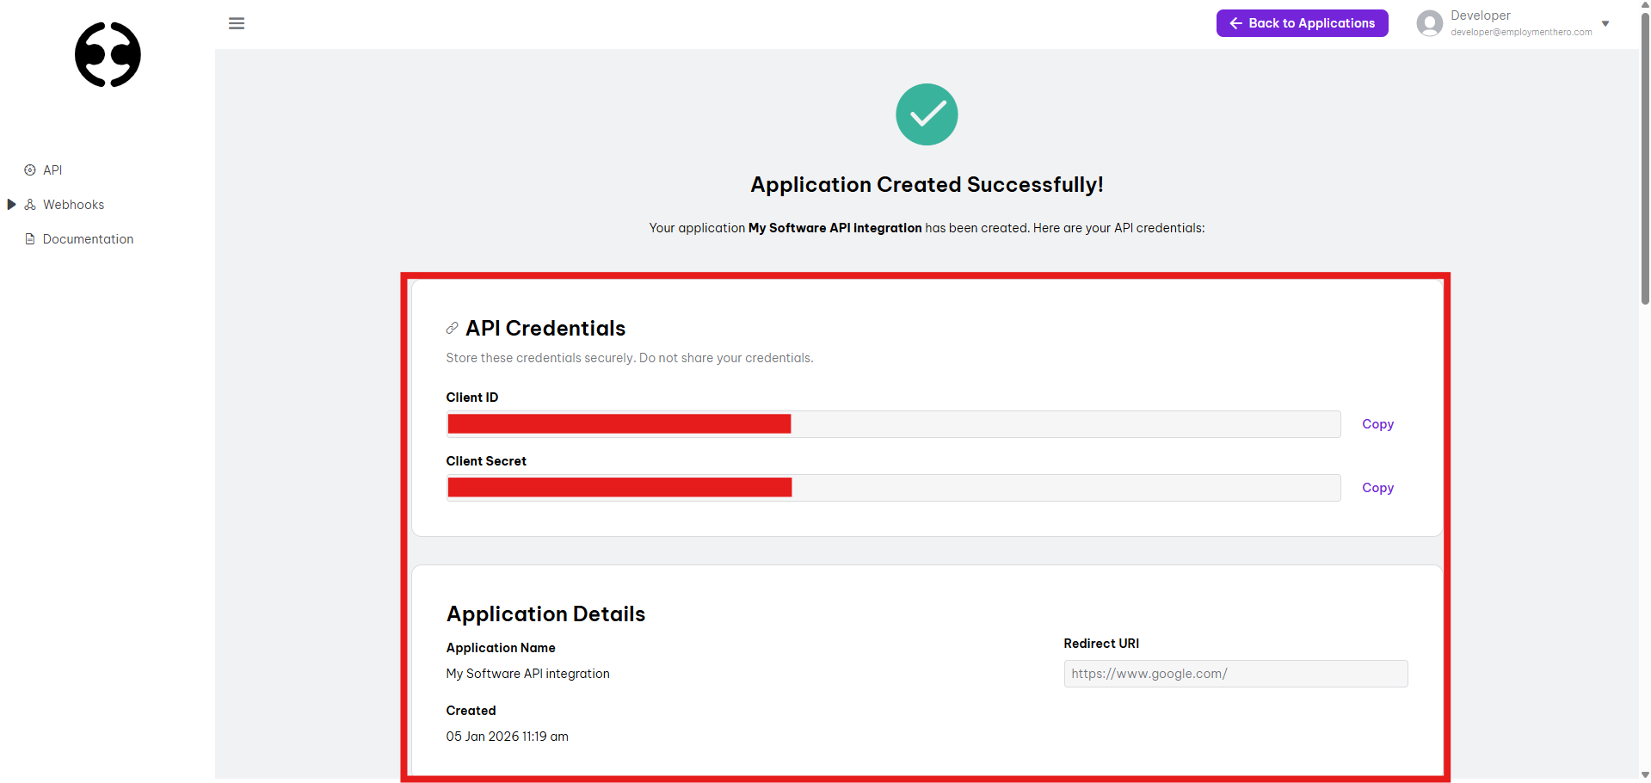Click the green success checkmark icon
Screen dimensions: 1651x783
click(x=927, y=114)
